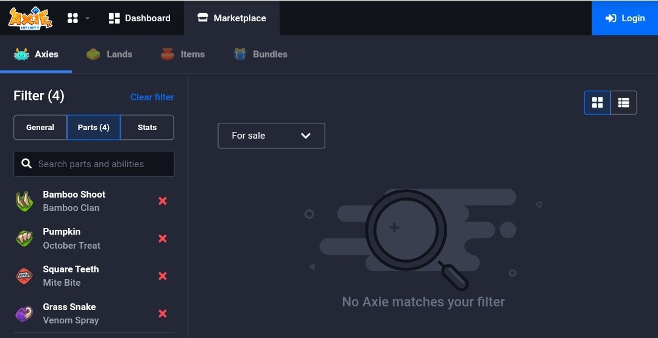The width and height of the screenshot is (658, 338).
Task: Click the Axie Infinity logo
Action: (30, 18)
